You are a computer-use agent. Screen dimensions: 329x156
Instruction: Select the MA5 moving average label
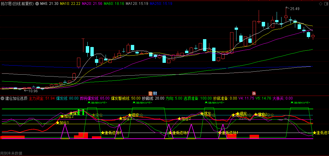pyautogui.click(x=49, y=4)
